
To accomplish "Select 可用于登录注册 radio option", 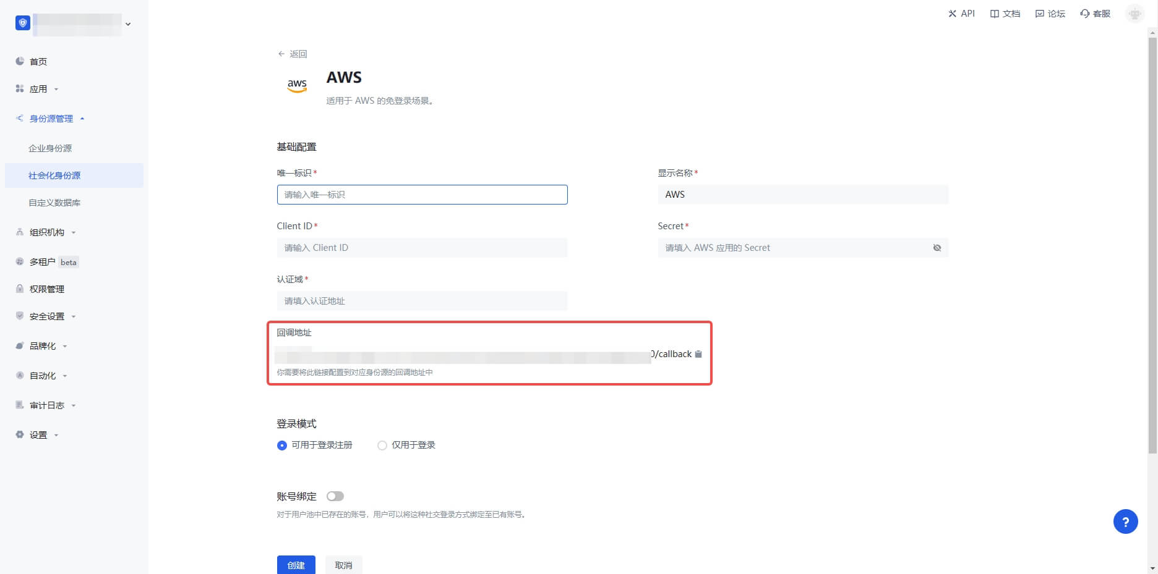I will coord(282,445).
